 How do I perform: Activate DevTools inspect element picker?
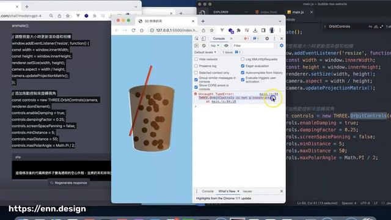[197, 38]
